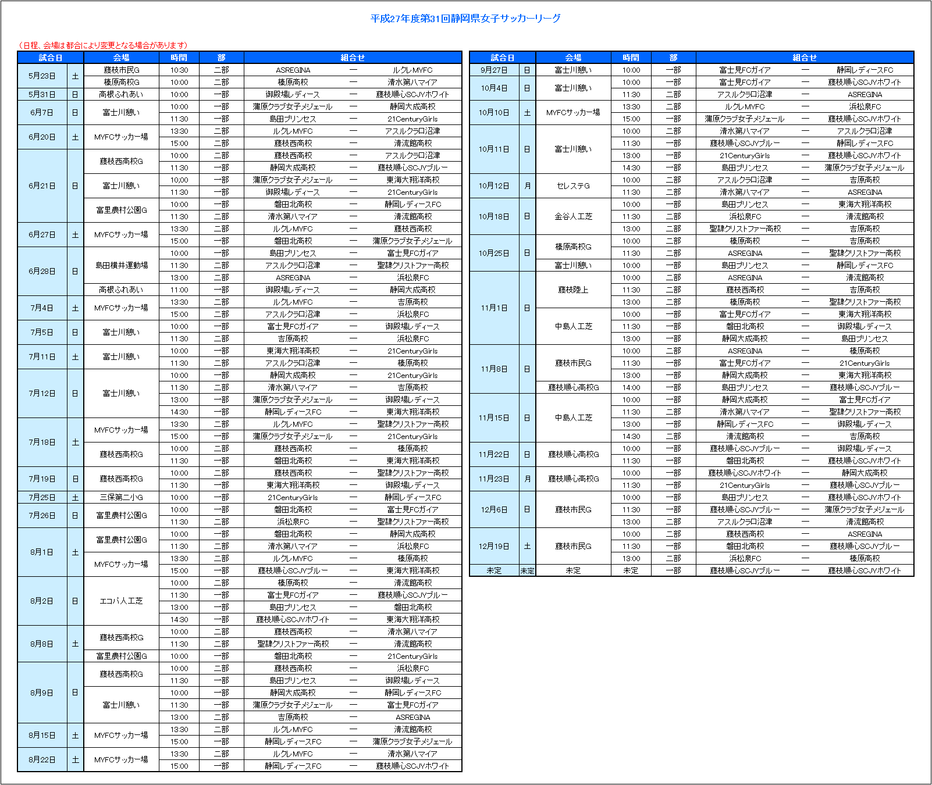Screen dimensions: 932x785
Task: Select the venue cell セレステG
Action: pyautogui.click(x=574, y=186)
